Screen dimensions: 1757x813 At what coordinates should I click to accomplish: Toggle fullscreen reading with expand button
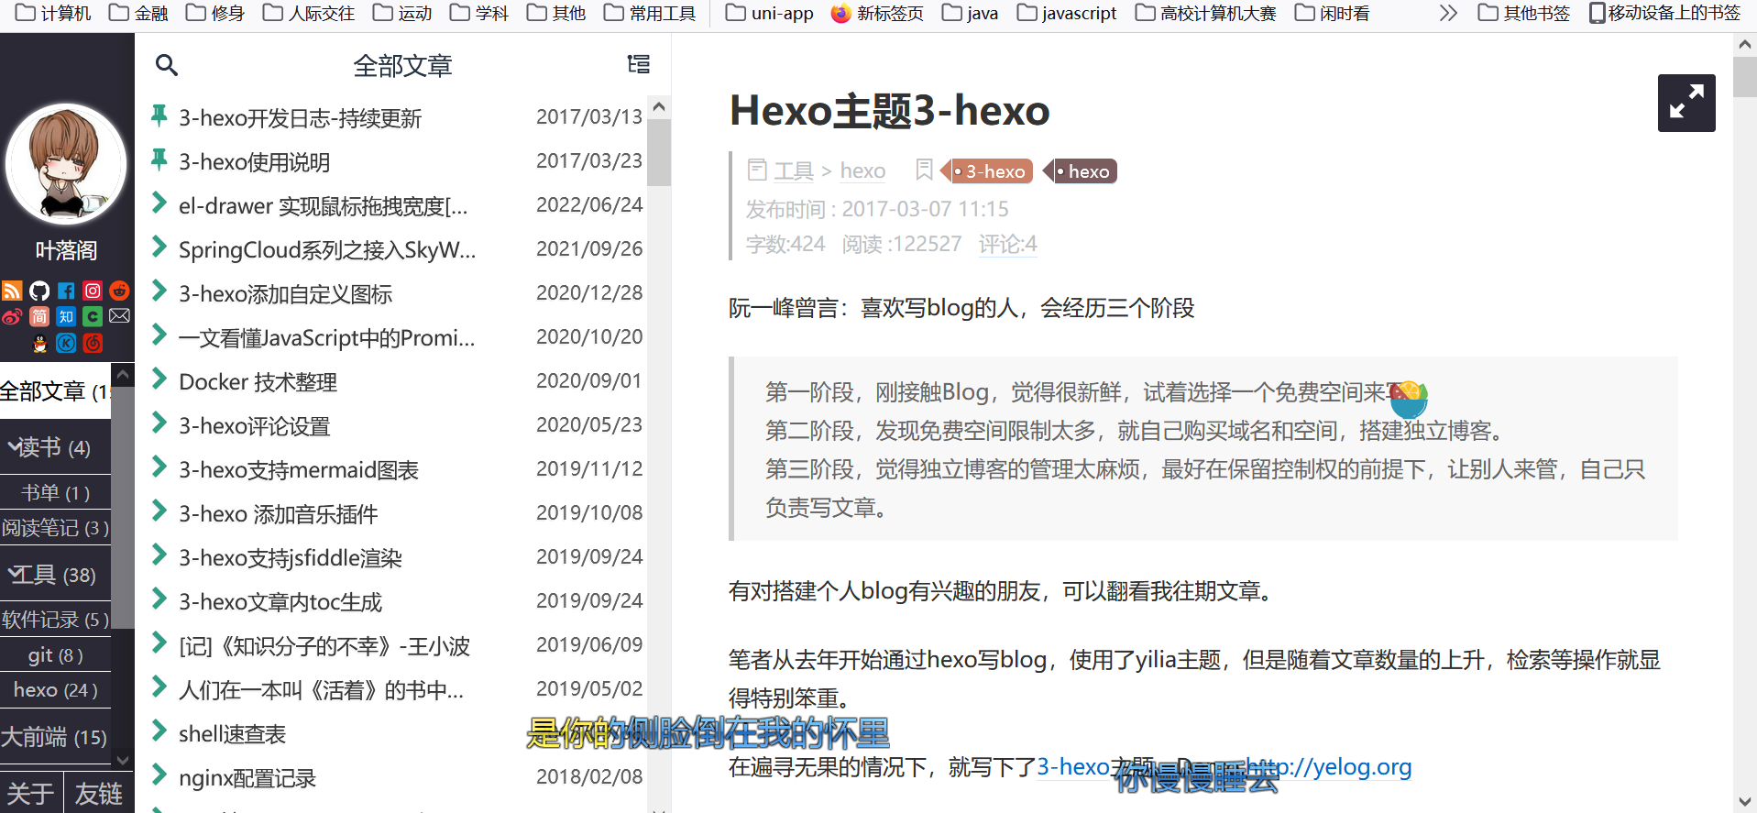click(1686, 103)
